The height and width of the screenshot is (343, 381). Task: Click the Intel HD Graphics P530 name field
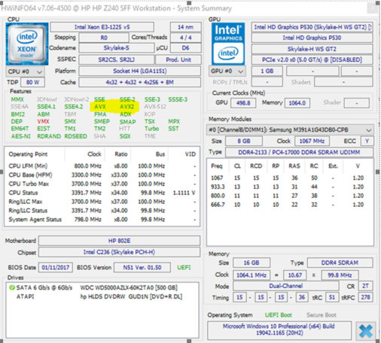[312, 38]
